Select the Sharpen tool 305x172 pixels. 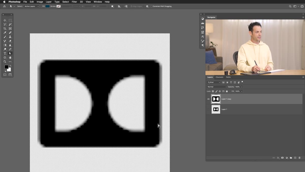click(10, 45)
